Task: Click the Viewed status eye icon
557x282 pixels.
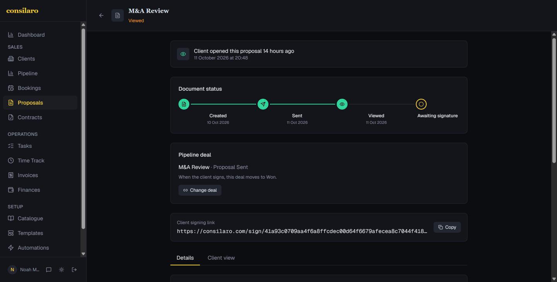Action: 342,104
